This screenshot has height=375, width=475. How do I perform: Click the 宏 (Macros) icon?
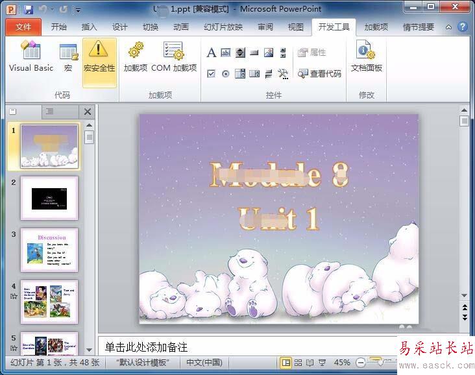68,57
